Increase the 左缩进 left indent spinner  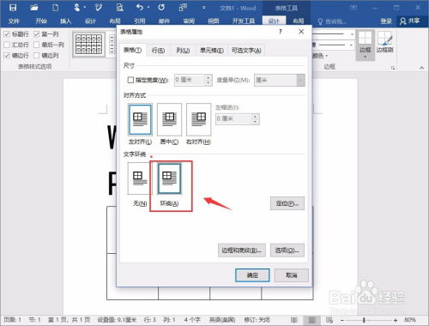[256, 116]
